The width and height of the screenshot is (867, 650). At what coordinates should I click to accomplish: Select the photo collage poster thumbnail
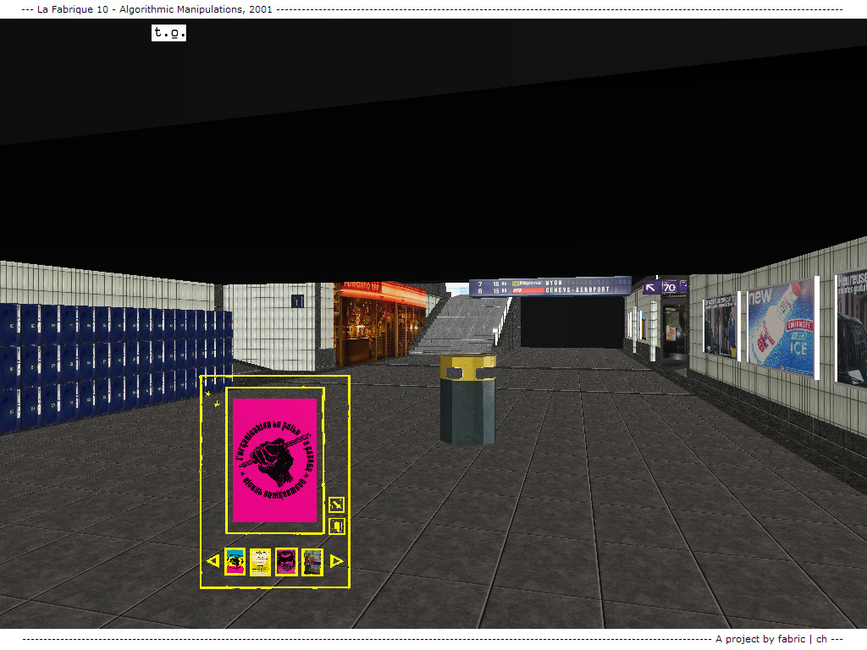pos(312,562)
